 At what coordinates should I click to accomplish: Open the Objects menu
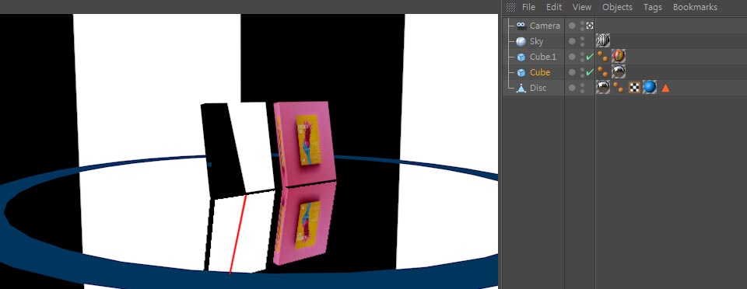point(617,7)
